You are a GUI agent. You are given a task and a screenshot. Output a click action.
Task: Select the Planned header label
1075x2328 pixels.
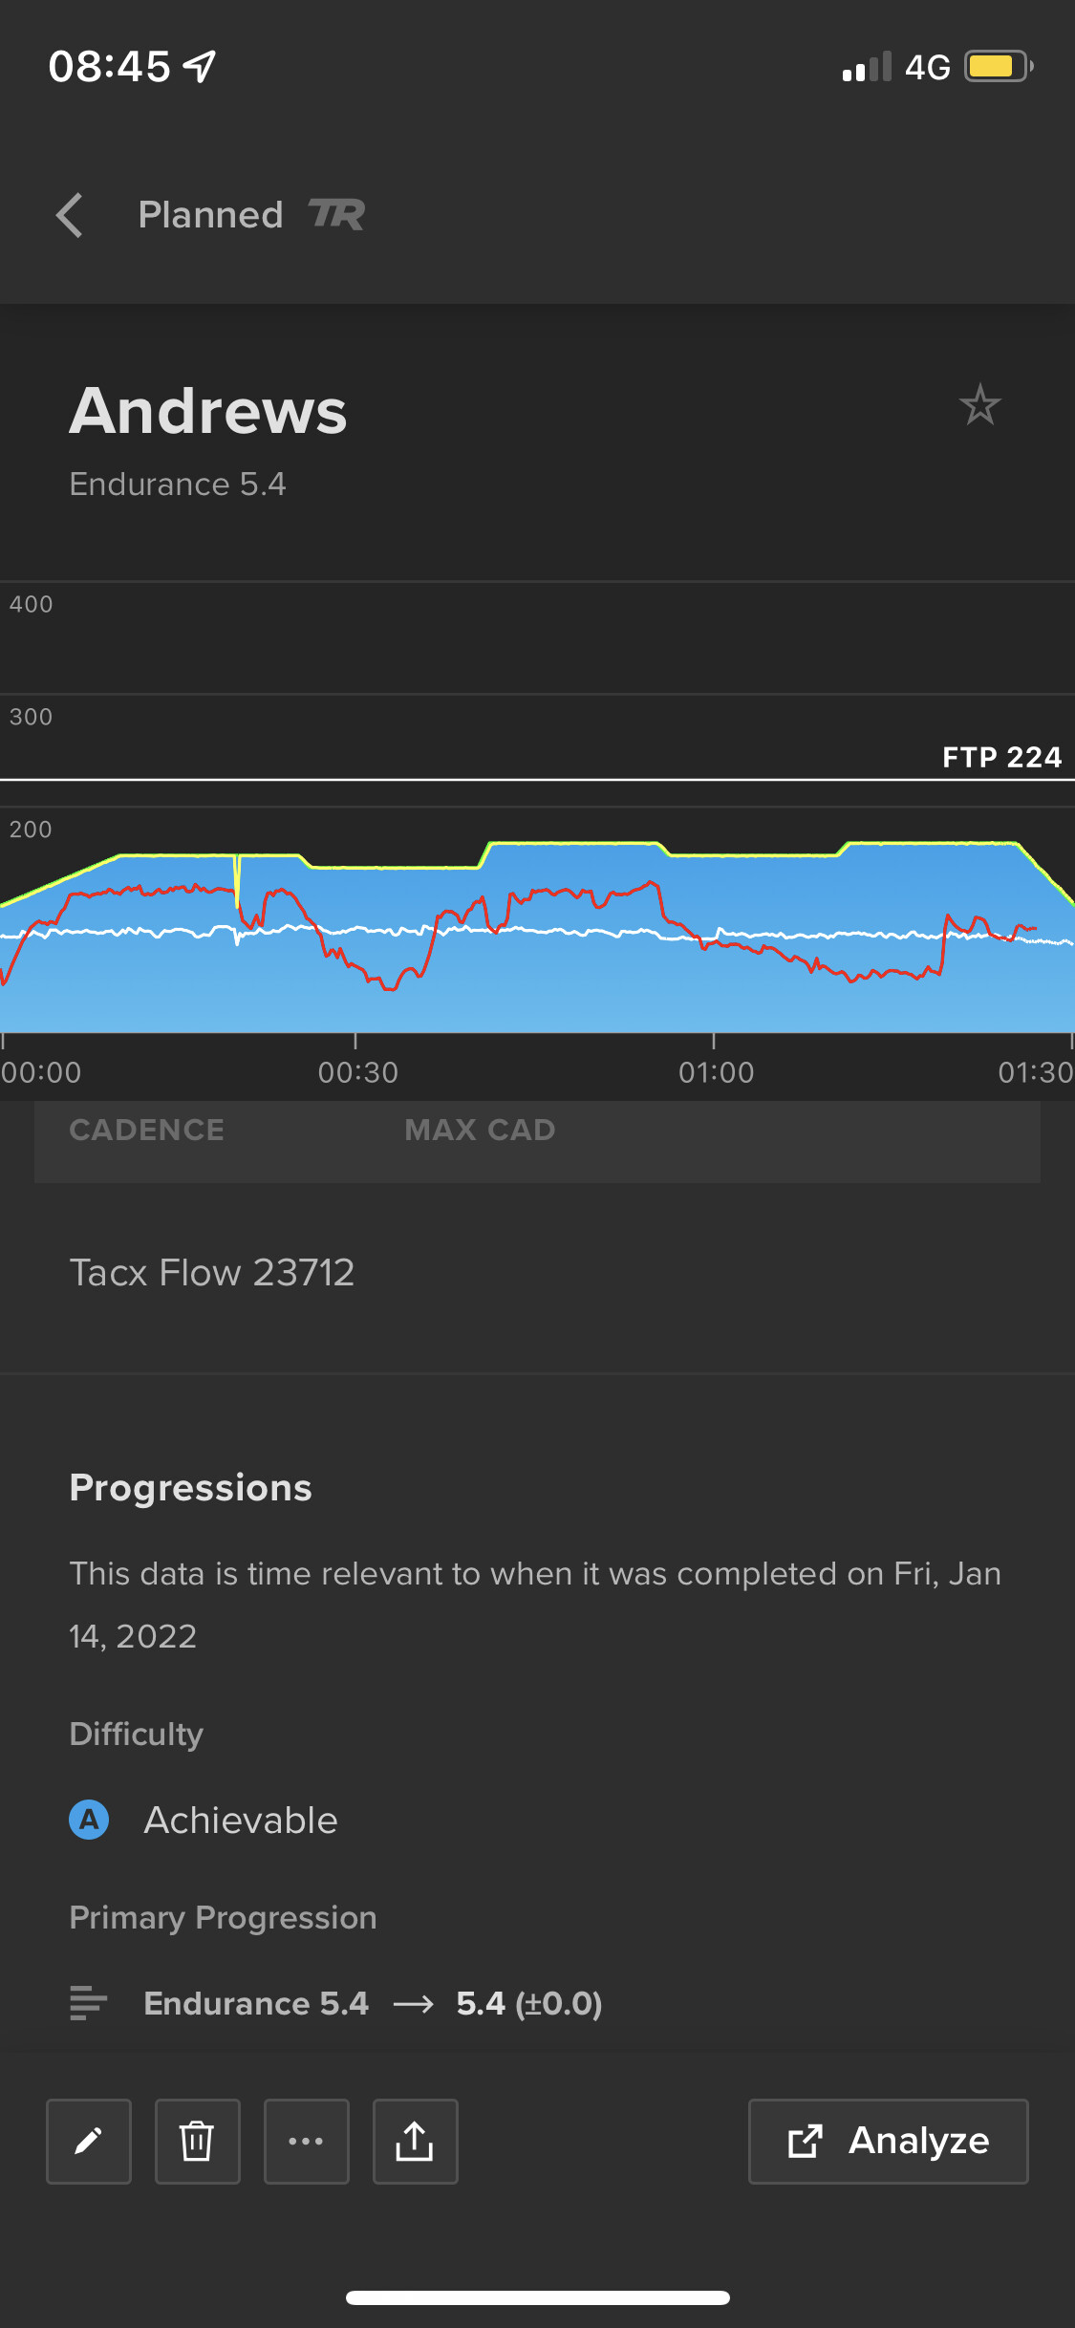tap(210, 215)
